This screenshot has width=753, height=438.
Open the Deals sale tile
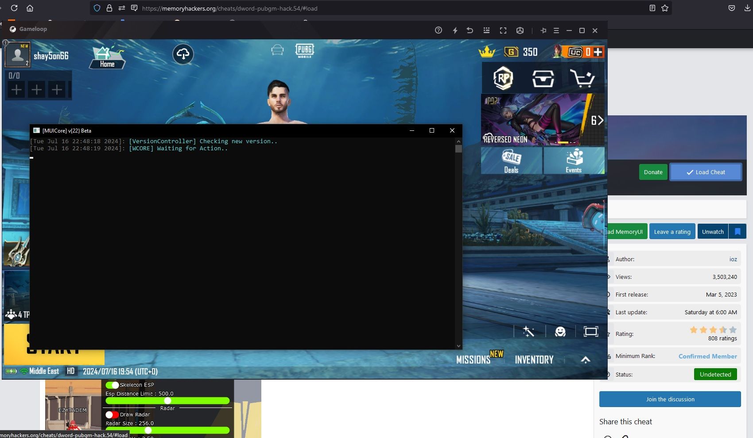[x=511, y=160]
